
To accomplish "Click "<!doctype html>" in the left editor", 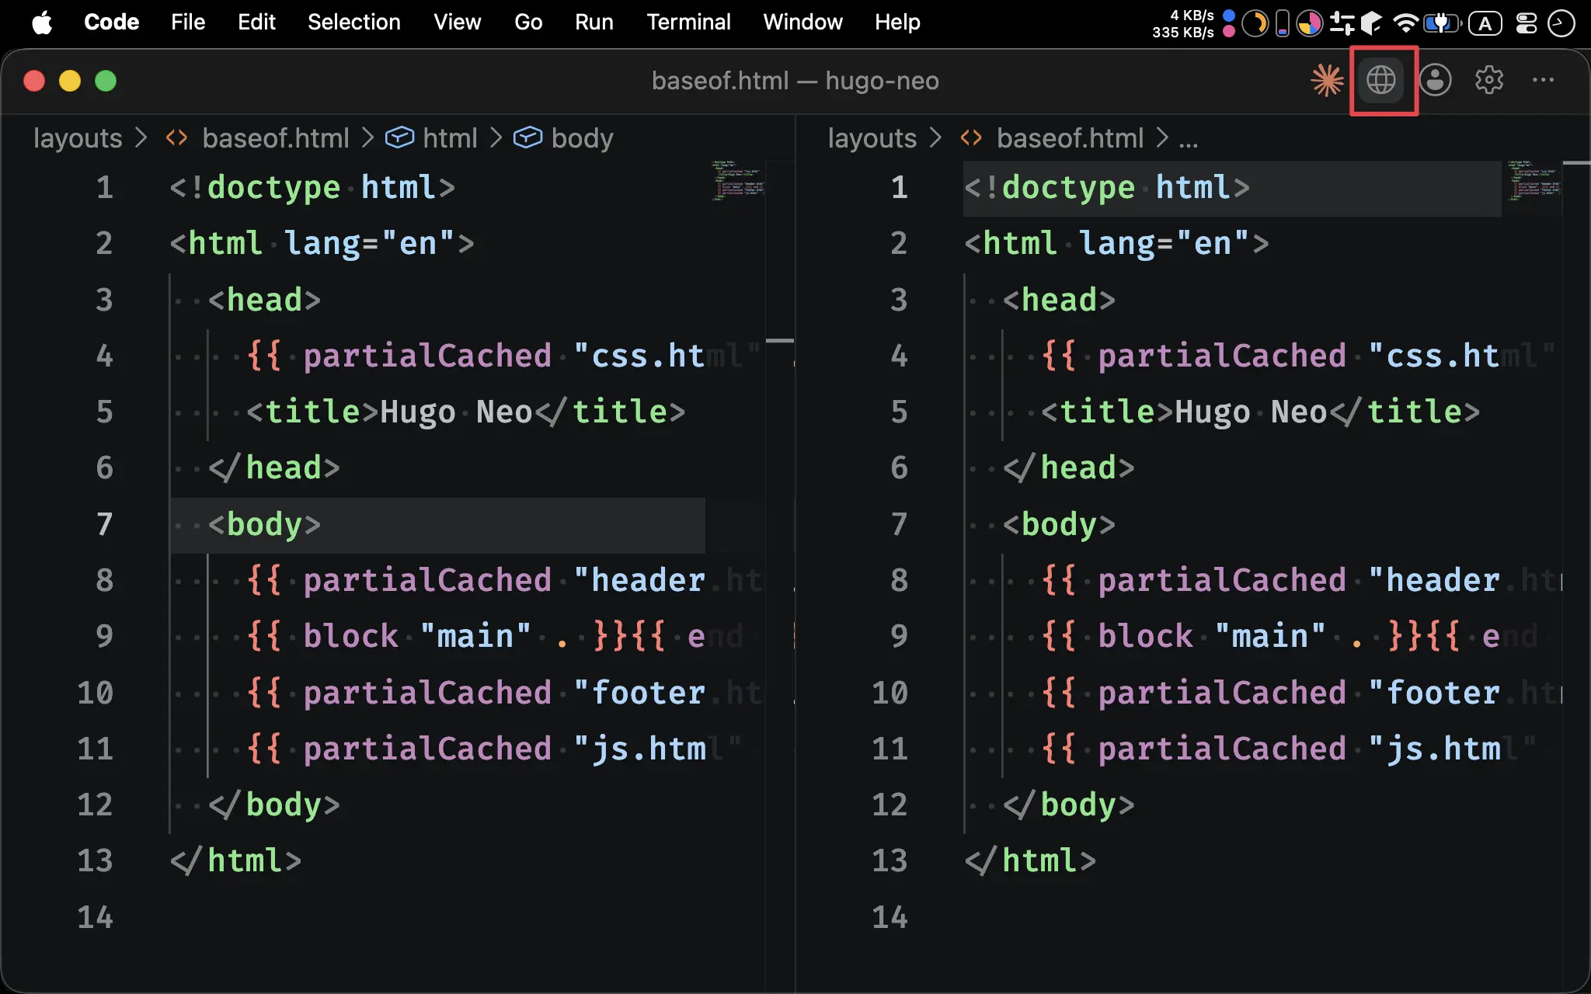I will (x=312, y=187).
